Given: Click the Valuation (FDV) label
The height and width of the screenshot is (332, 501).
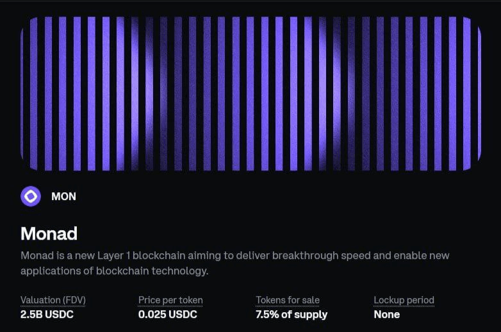Looking at the screenshot, I should 53,300.
